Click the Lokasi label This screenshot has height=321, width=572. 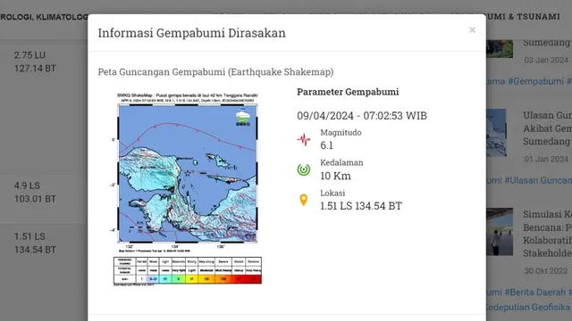point(332,193)
